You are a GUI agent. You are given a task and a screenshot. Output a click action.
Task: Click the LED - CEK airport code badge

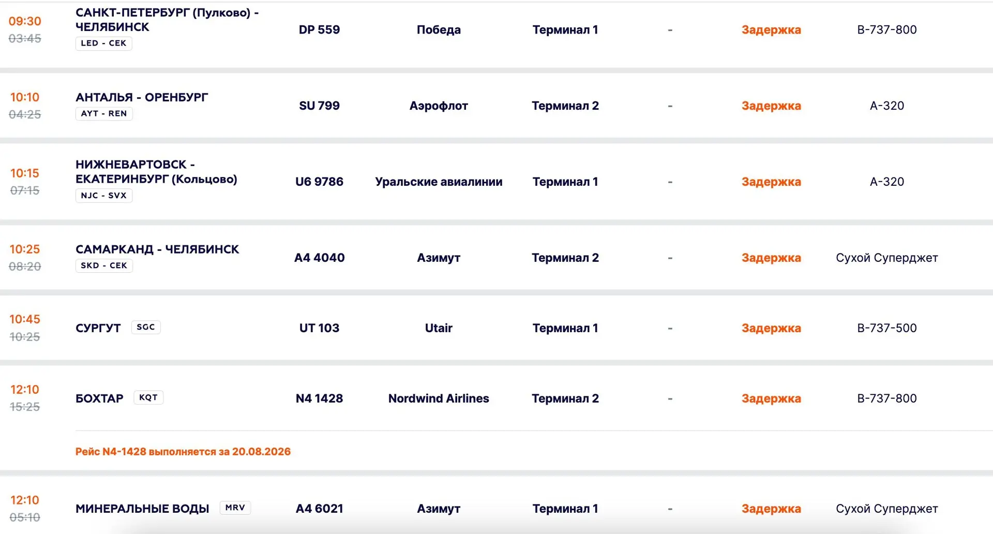pos(103,43)
